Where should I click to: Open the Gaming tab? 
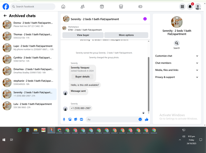(x=140, y=7)
